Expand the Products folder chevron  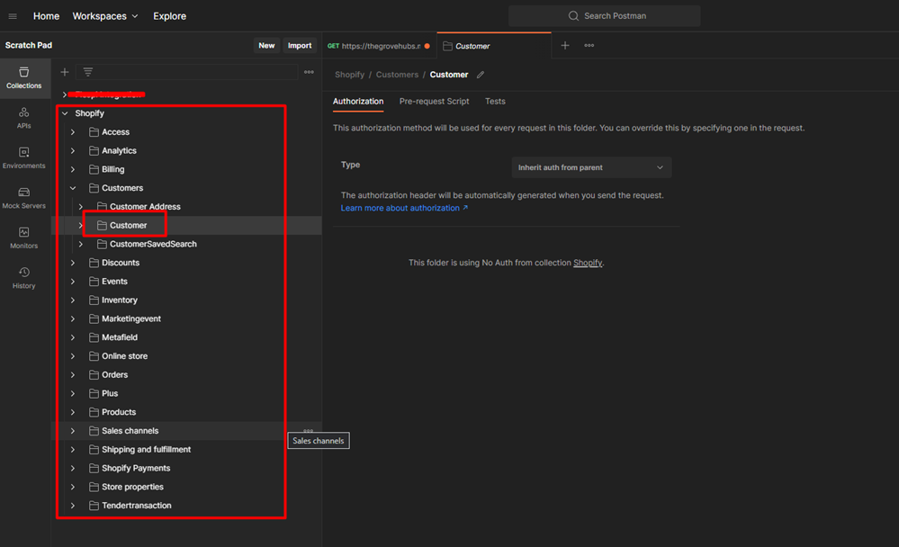pyautogui.click(x=73, y=412)
